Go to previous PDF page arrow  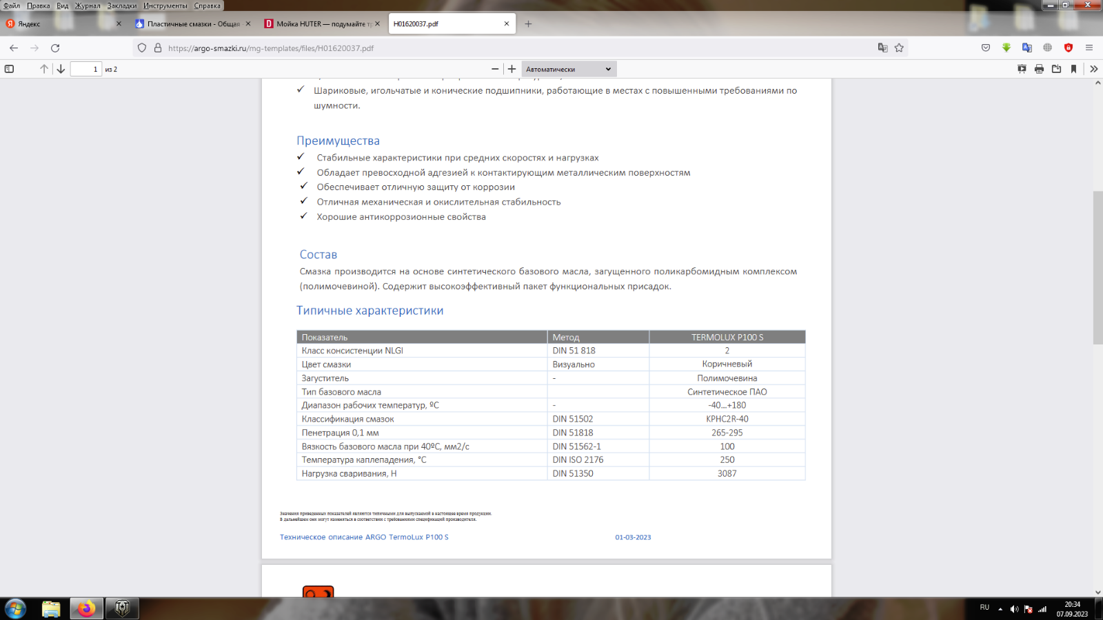(x=44, y=69)
